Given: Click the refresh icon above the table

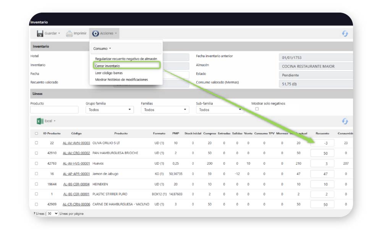Looking at the screenshot, I should [345, 121].
